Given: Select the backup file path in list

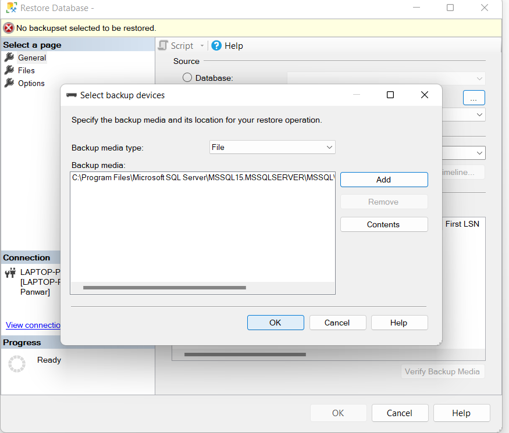Looking at the screenshot, I should pos(202,178).
